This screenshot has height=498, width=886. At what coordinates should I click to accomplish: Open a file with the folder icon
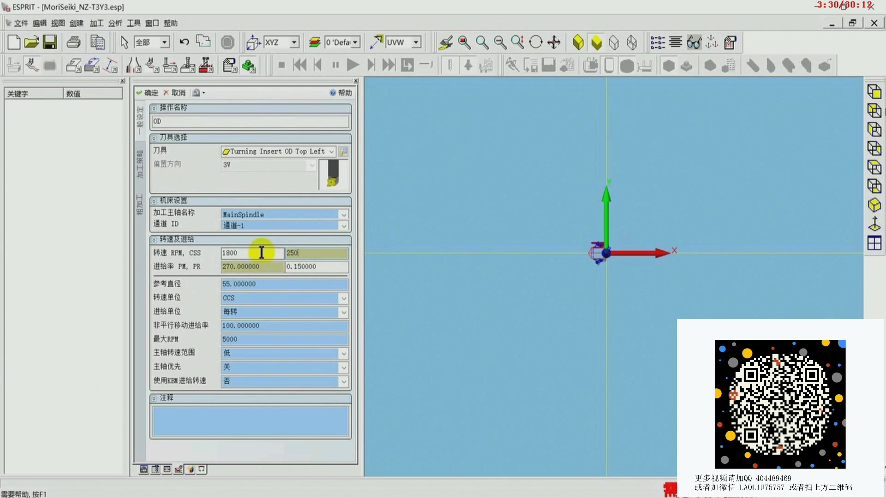[x=31, y=42]
